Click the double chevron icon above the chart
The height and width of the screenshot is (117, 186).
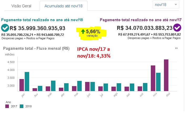pyautogui.click(x=176, y=48)
